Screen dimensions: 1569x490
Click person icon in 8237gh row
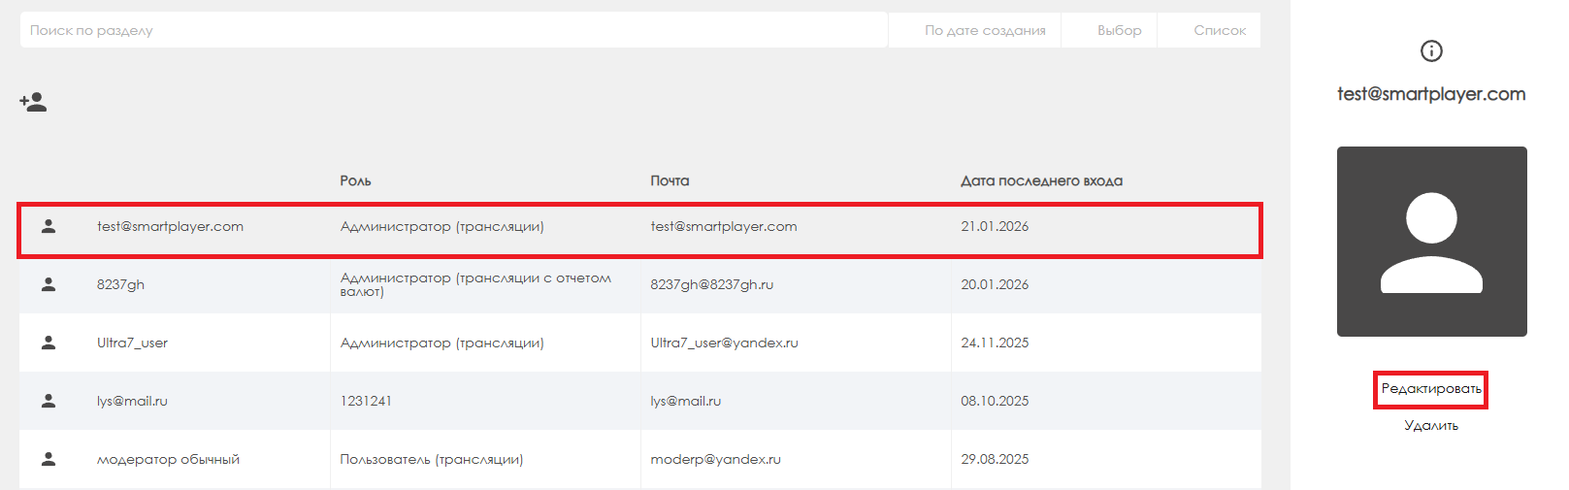coord(49,284)
